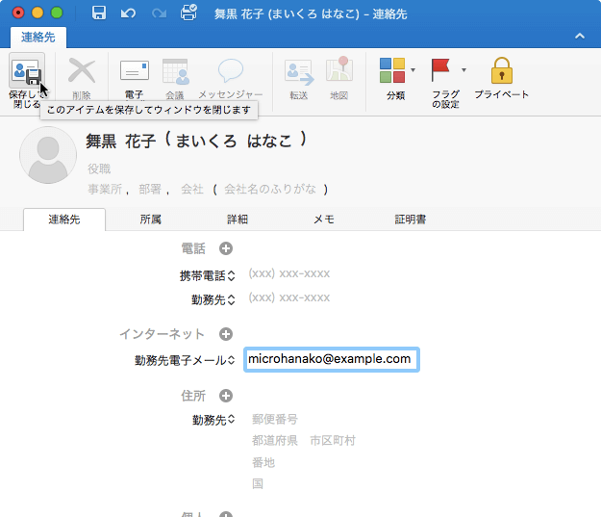Click the Redo arrow in title bar
Image resolution: width=601 pixels, height=517 pixels.
click(159, 13)
